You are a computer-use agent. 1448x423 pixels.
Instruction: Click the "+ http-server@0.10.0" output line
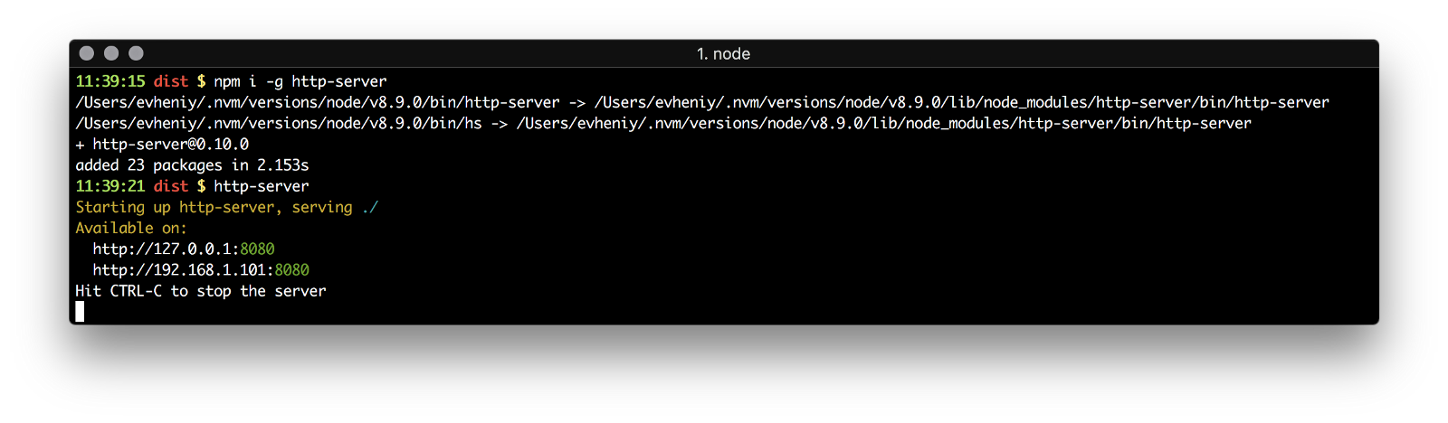pyautogui.click(x=162, y=145)
